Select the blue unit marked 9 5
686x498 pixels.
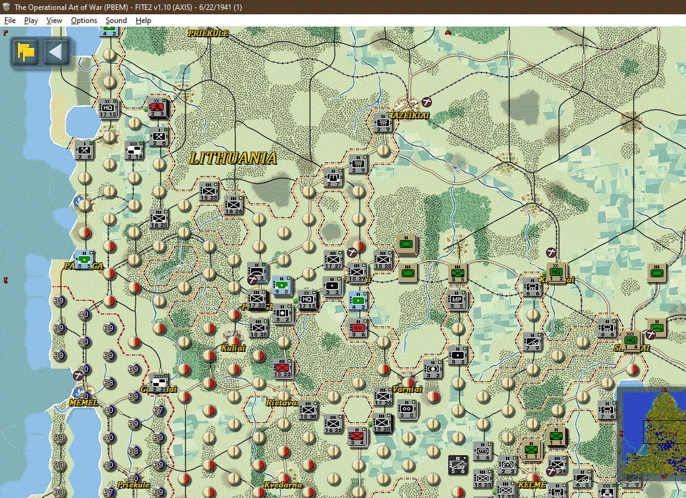coord(281,286)
